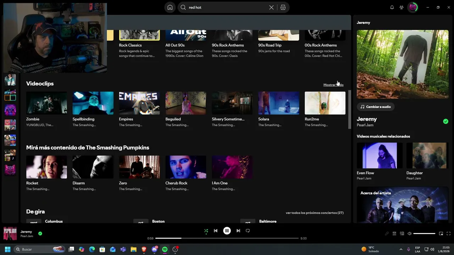Open Task View on the taskbar
Screen dimensions: 454x255
coord(71,249)
